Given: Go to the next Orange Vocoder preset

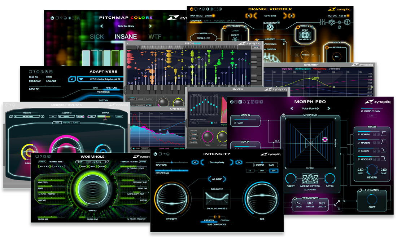Looking at the screenshot, I should coord(292,16).
